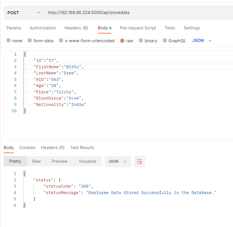Switch to Headers (8) request tab
This screenshot has width=233, height=227.
[76, 28]
